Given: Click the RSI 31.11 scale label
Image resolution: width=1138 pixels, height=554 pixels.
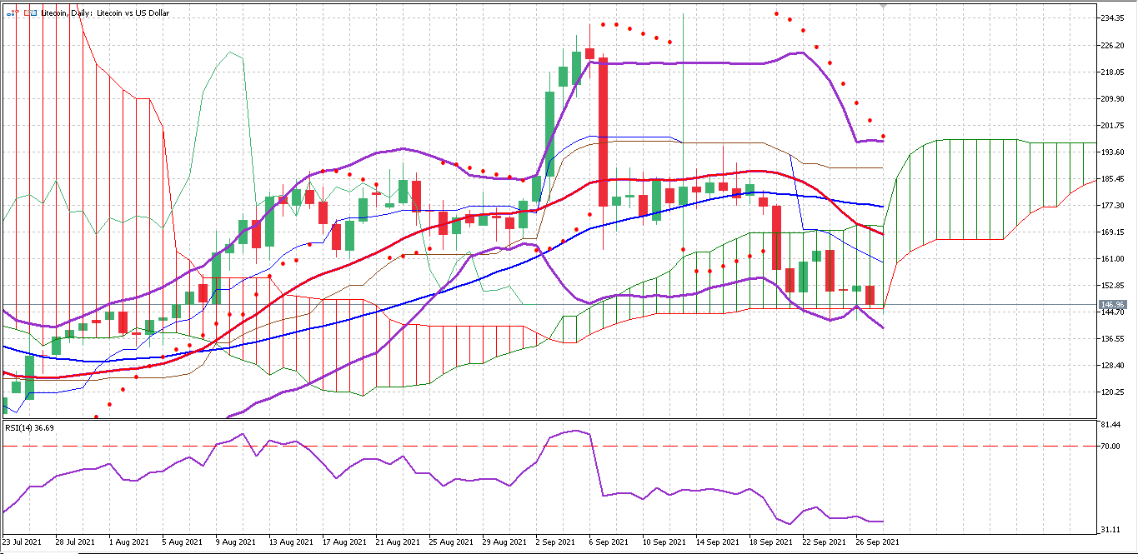Looking at the screenshot, I should point(1110,530).
